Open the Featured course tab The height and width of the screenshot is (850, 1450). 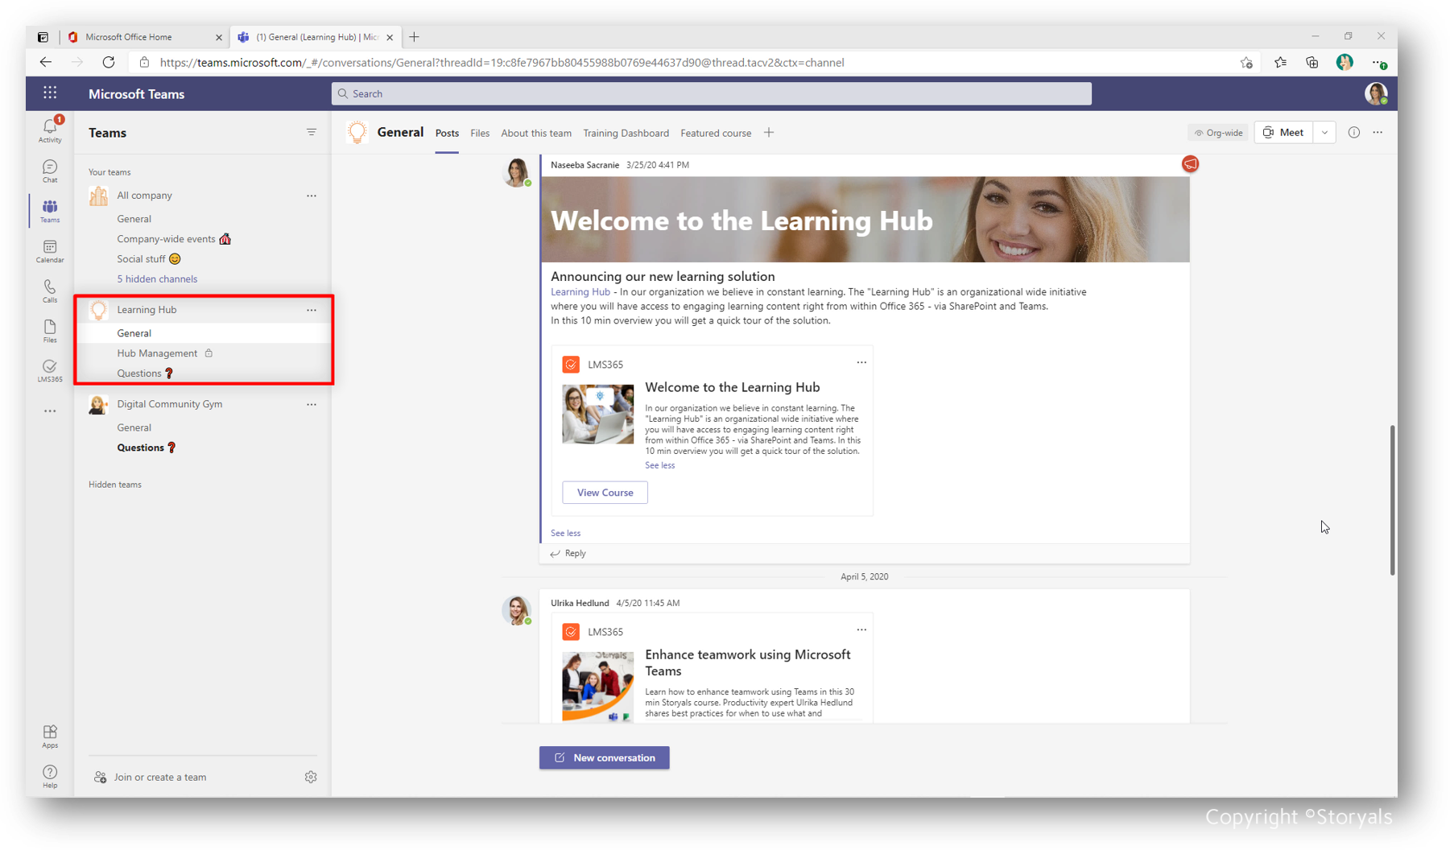pyautogui.click(x=715, y=133)
